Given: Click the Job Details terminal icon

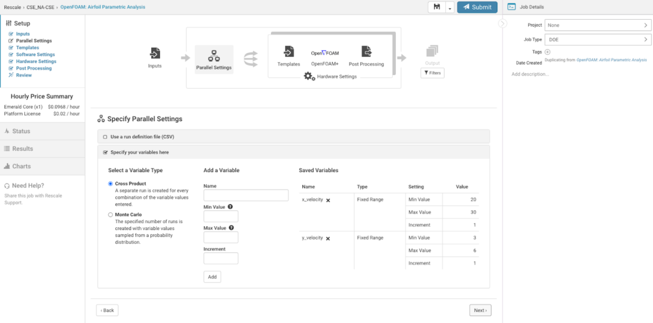Looking at the screenshot, I should pos(512,7).
